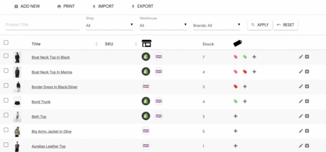
Task: Click WooCommerce icon for Border Dress In Black/Silver
Action: [146, 87]
